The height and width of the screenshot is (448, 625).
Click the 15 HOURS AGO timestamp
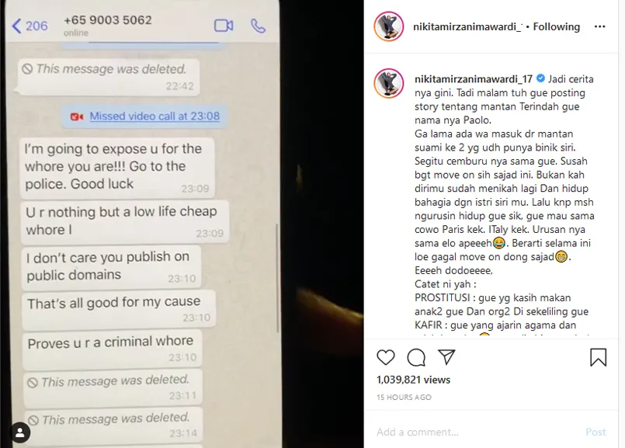point(405,398)
